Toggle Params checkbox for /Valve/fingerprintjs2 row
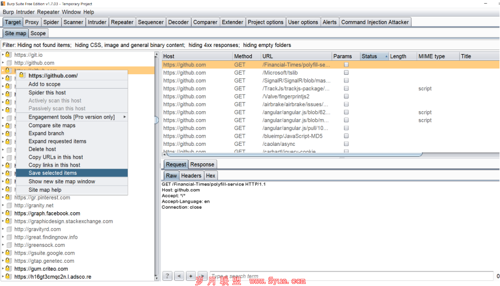 pyautogui.click(x=347, y=96)
